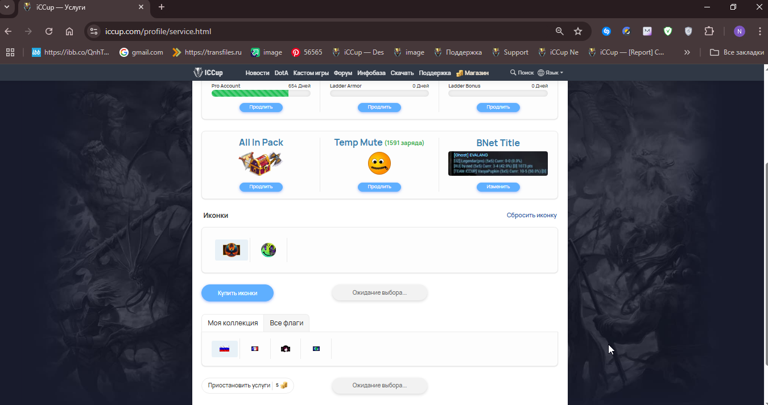
Task: Open the sun-and-moon dark mode extension
Action: pyautogui.click(x=626, y=31)
